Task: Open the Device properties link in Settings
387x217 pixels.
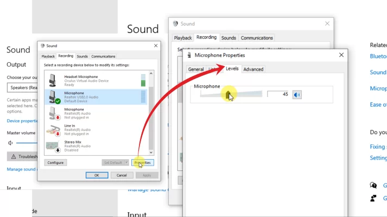Action: [22, 121]
